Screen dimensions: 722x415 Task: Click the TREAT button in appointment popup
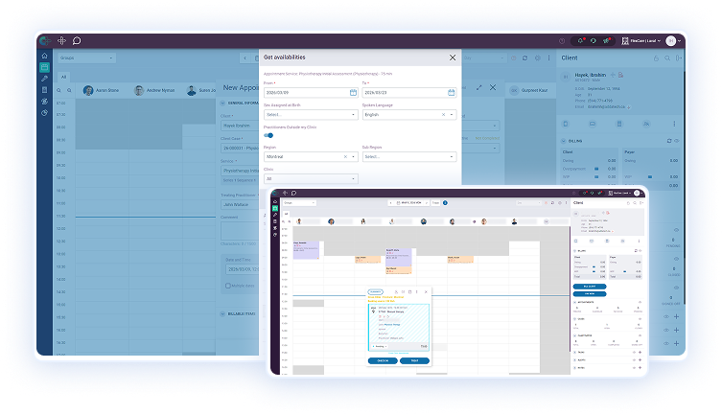click(x=414, y=360)
